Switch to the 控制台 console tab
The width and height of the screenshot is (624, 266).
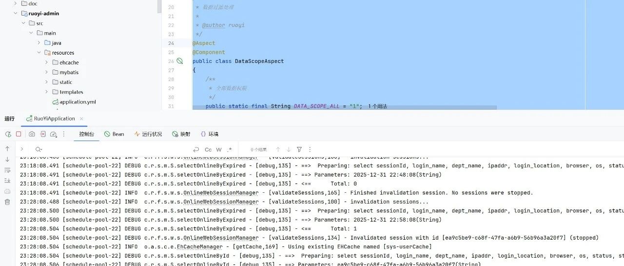coord(86,134)
